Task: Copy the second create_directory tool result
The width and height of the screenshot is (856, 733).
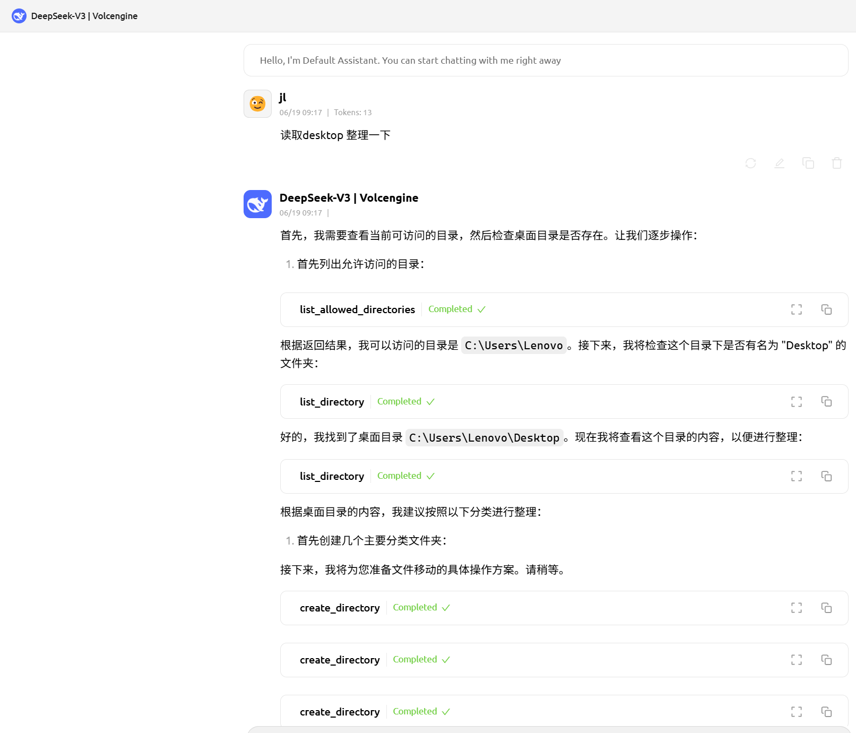Action: pos(826,660)
